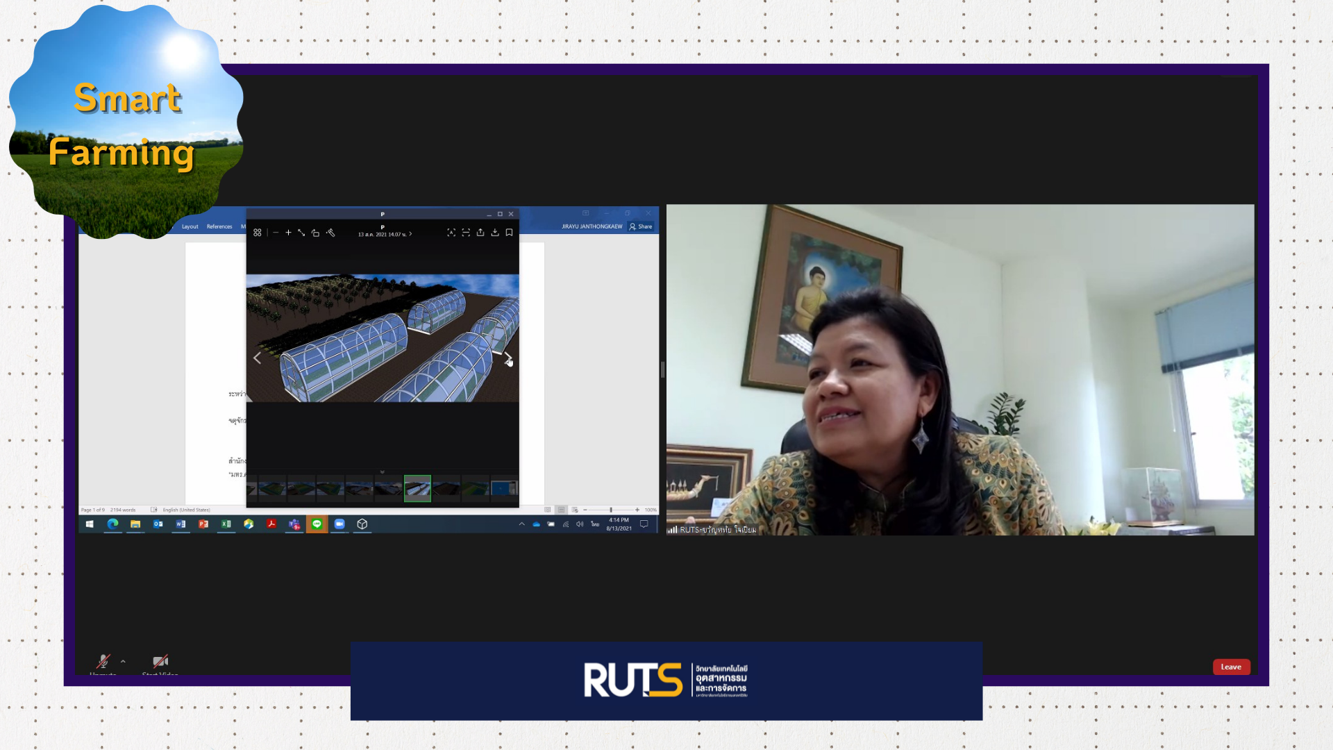1333x750 pixels.
Task: Select the blue thumbnail at strip end
Action: 504,488
